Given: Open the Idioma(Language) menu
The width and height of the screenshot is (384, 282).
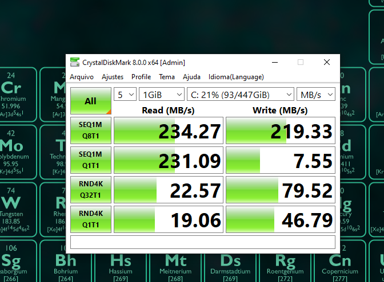Looking at the screenshot, I should pos(236,77).
